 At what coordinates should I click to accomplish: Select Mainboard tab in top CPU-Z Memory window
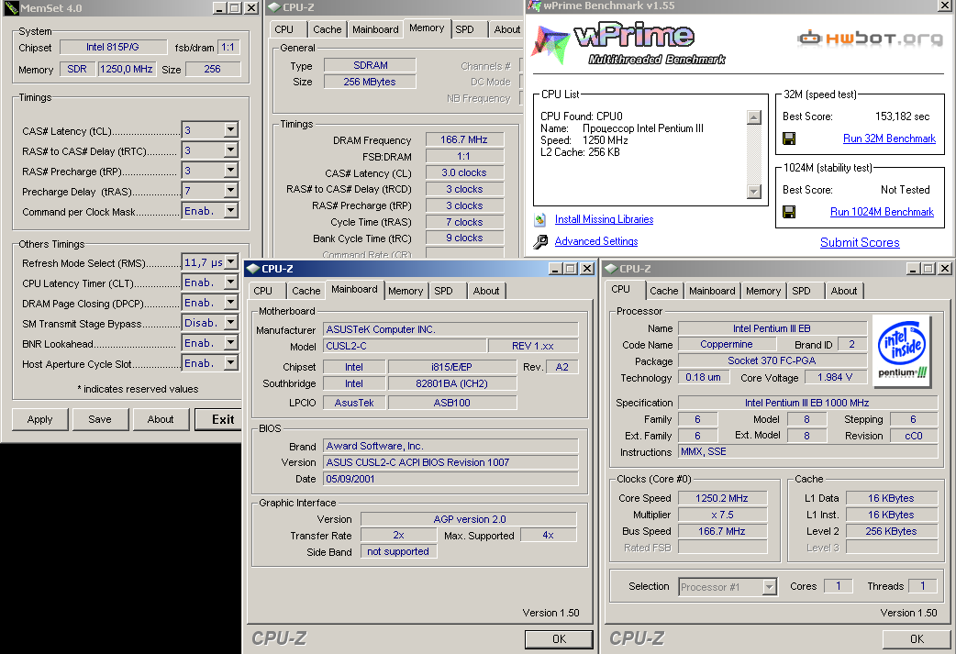(375, 30)
